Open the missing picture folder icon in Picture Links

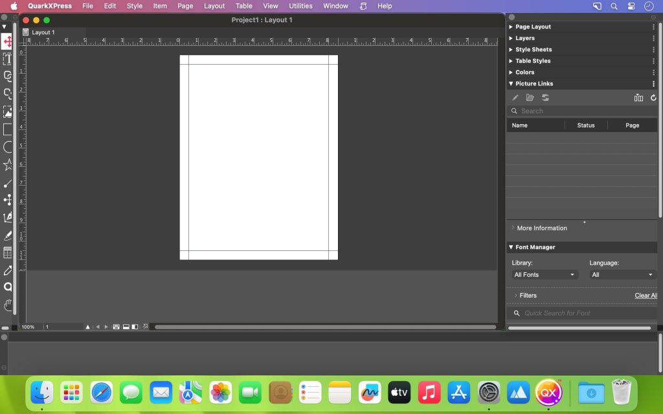click(x=530, y=97)
